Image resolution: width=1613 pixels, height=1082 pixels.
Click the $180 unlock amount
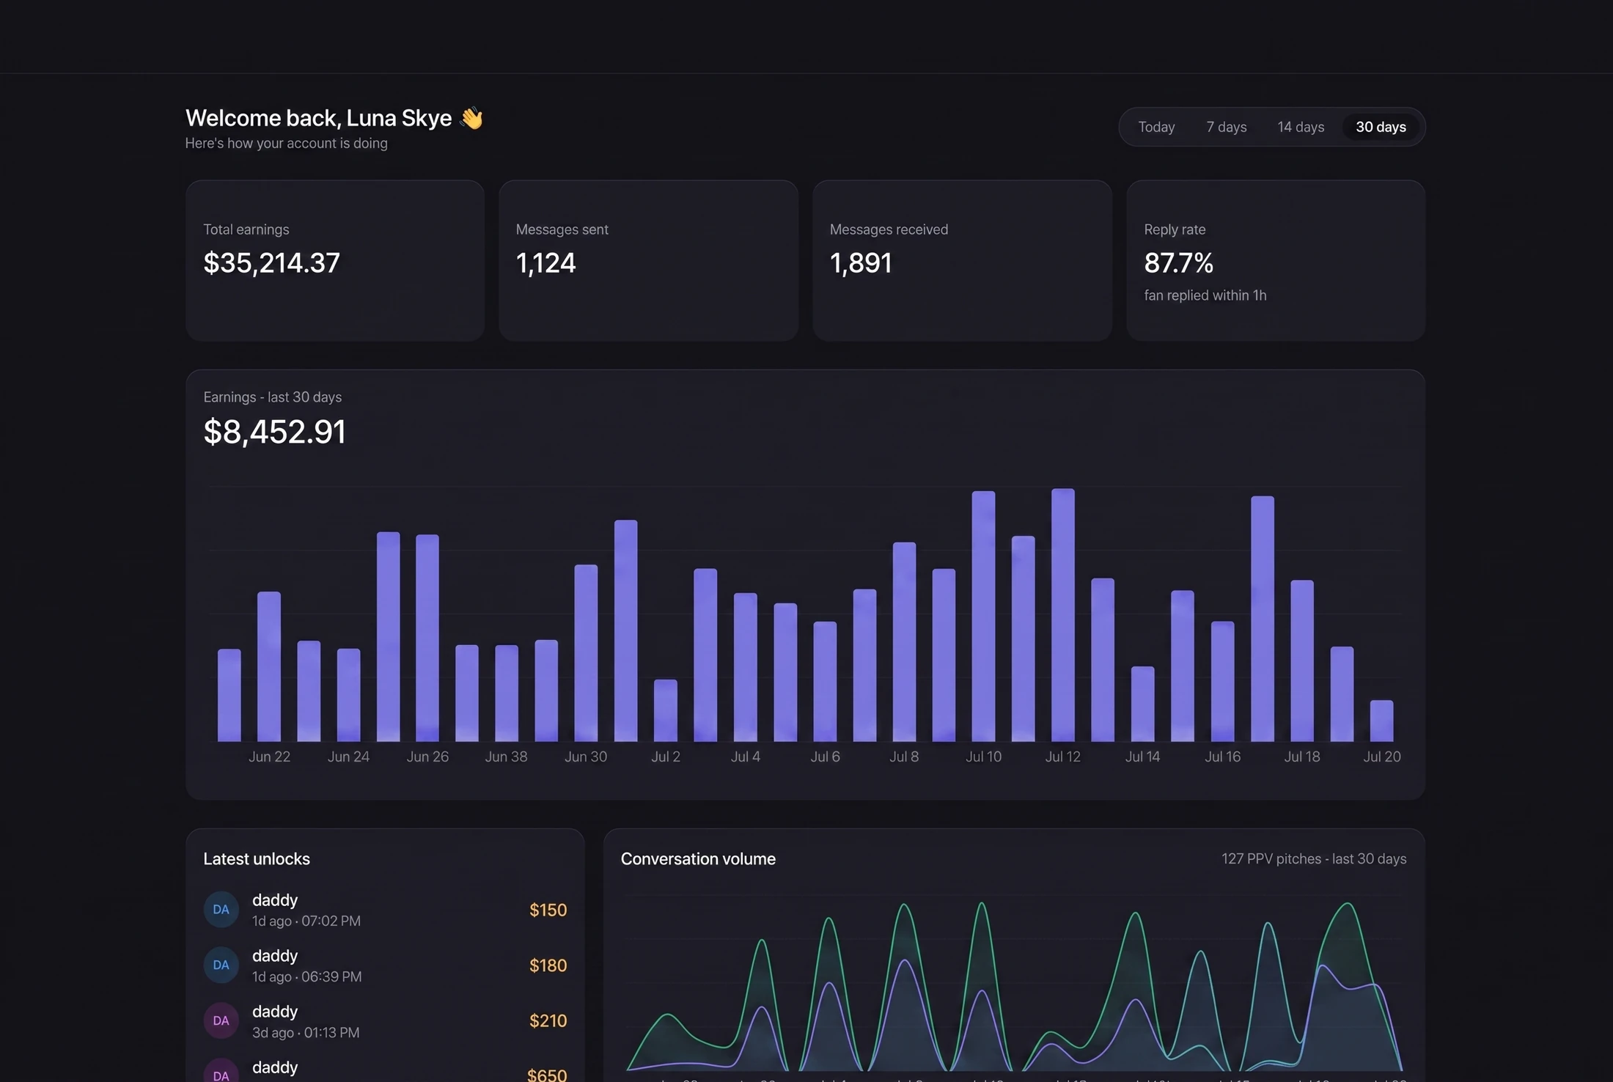548,965
